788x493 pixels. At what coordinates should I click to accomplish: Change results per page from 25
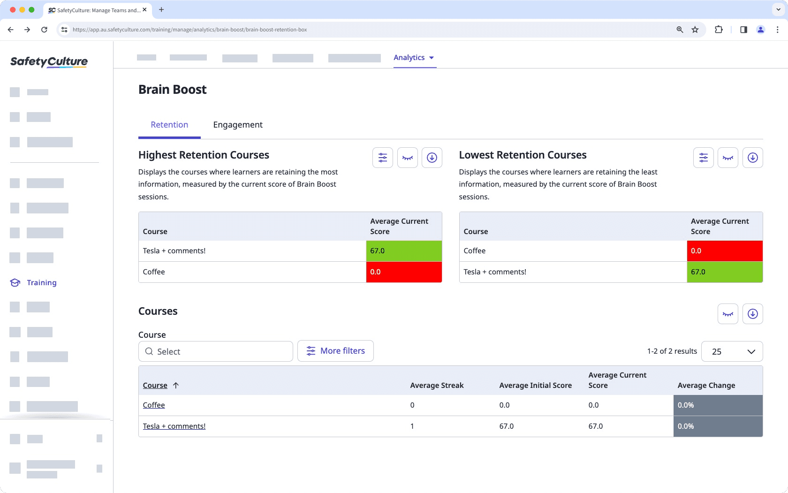point(732,351)
